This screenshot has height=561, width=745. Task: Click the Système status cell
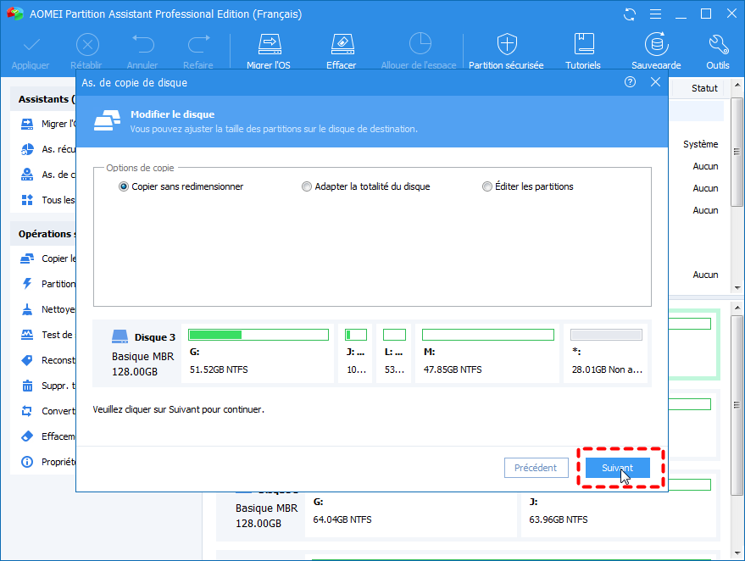[x=700, y=144]
